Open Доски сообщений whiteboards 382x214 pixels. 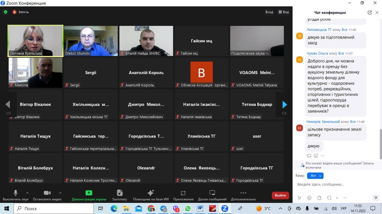point(212,195)
